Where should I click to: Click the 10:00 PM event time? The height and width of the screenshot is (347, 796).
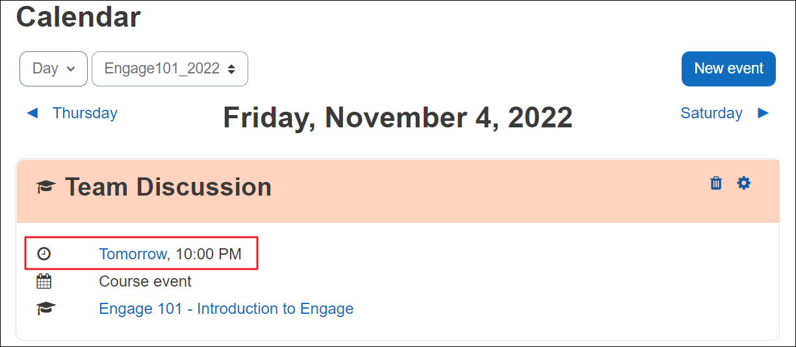[x=209, y=253]
